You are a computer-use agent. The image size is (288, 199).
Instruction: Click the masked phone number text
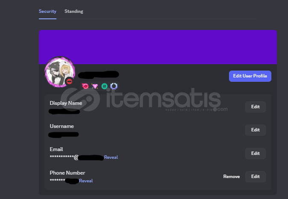(64, 181)
